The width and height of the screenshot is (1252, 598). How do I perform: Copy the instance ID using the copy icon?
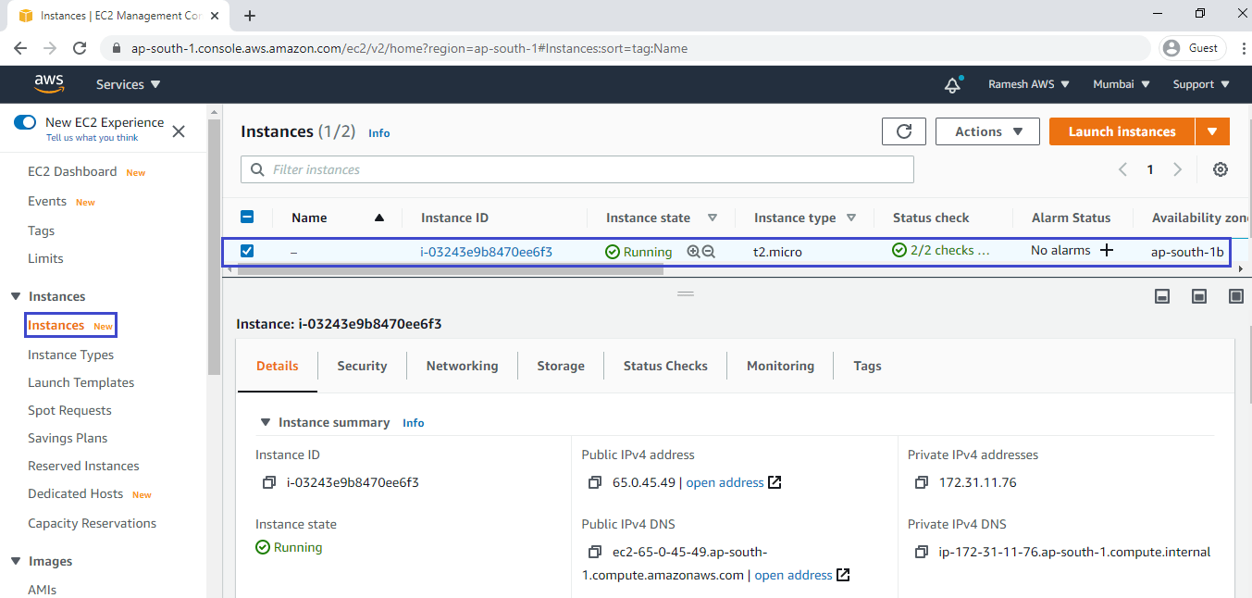tap(269, 482)
